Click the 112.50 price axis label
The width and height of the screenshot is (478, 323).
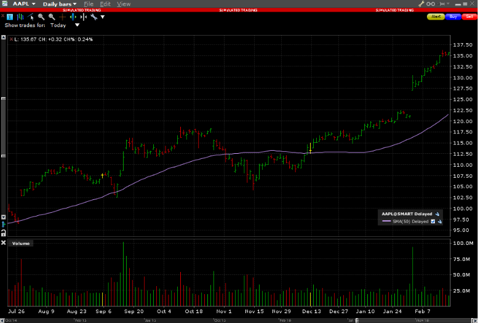463,154
